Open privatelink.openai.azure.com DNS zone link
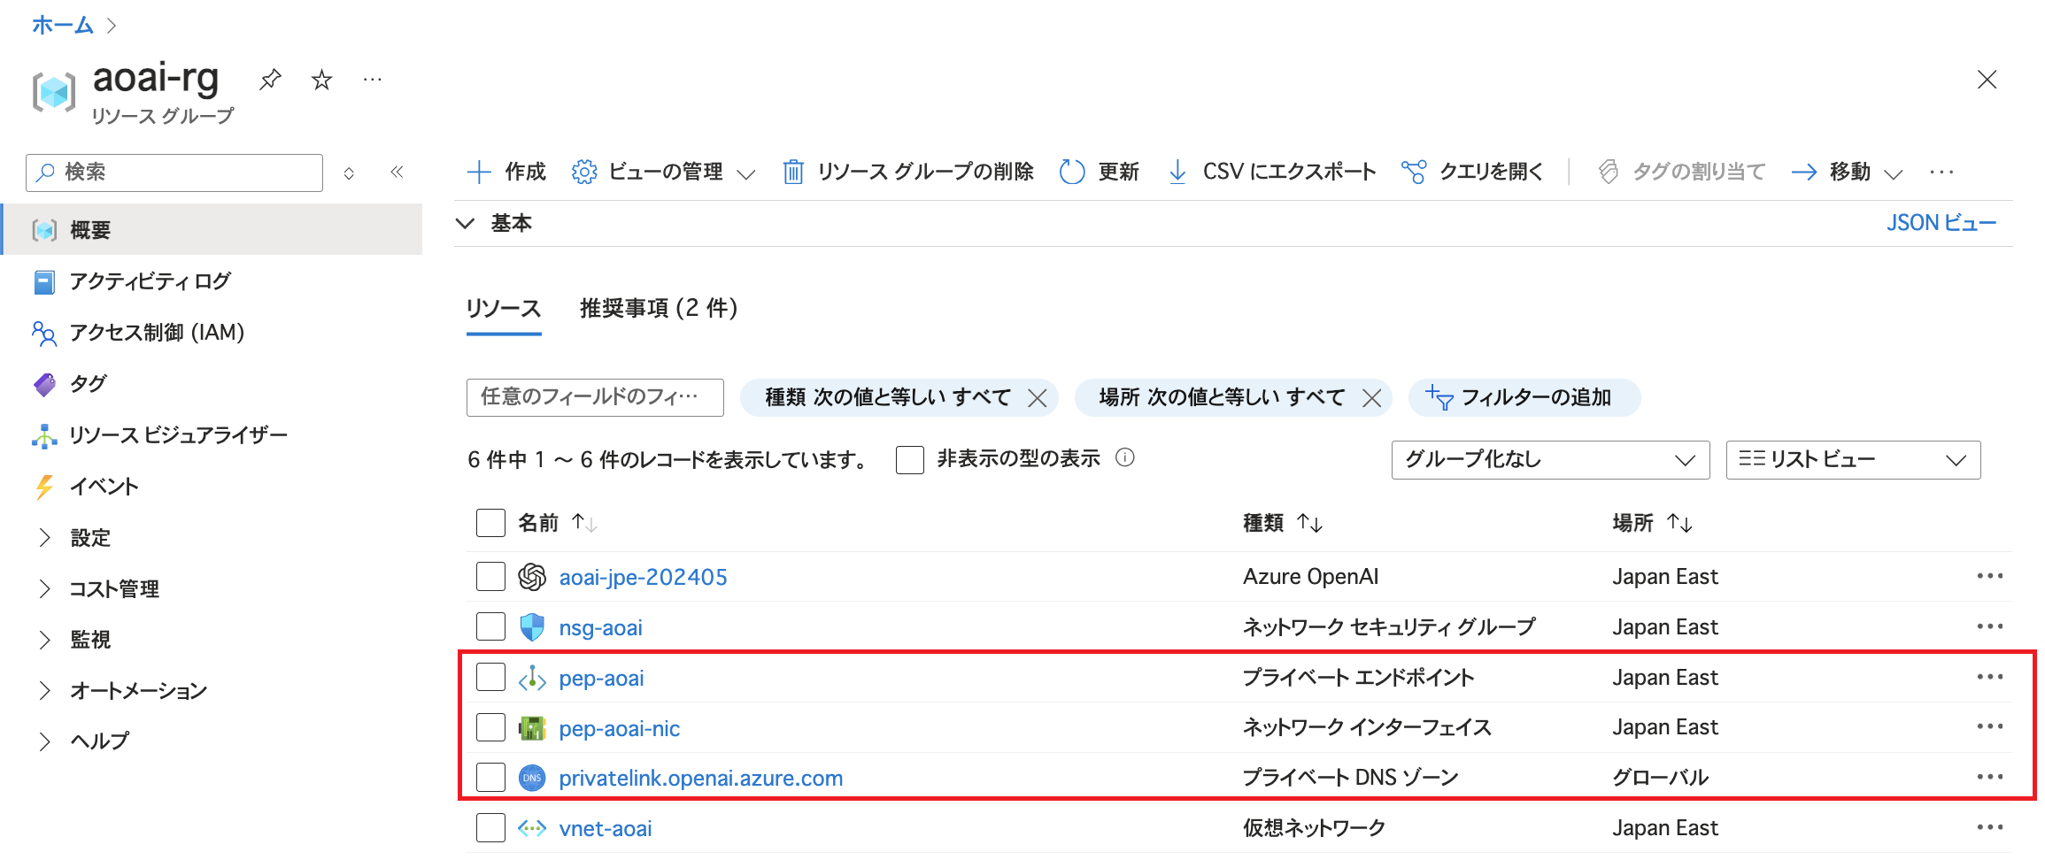Image resolution: width=2045 pixels, height=860 pixels. [700, 779]
